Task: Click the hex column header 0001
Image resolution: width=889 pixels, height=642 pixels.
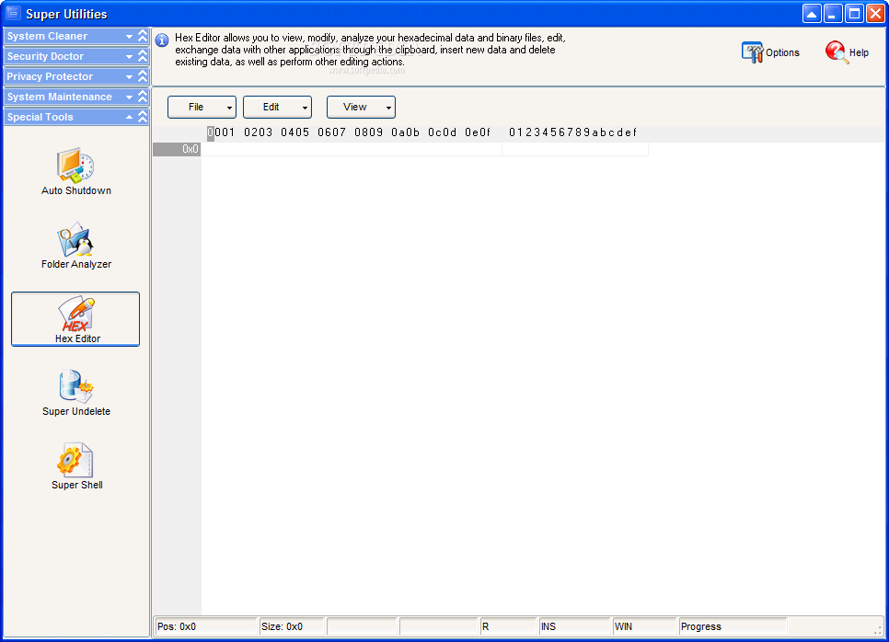Action: point(221,132)
